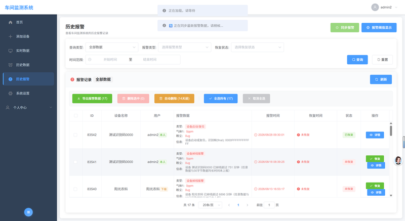
Task: Click the clock icon in the 时间范围 field
Action: click(90, 60)
